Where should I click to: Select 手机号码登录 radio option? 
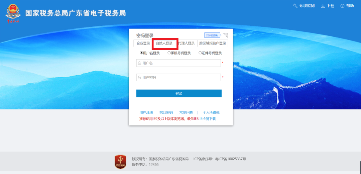[169, 53]
